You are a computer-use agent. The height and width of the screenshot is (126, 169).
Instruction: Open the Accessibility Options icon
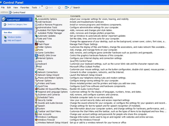(x=36, y=19)
